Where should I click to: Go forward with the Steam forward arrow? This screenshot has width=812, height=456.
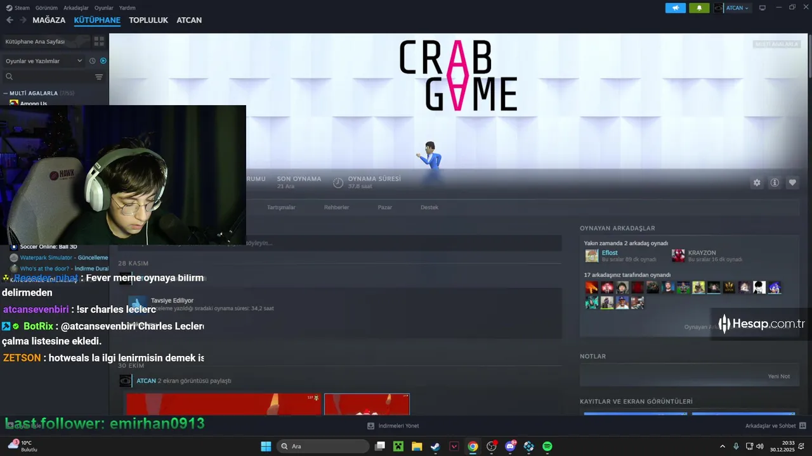(x=23, y=20)
